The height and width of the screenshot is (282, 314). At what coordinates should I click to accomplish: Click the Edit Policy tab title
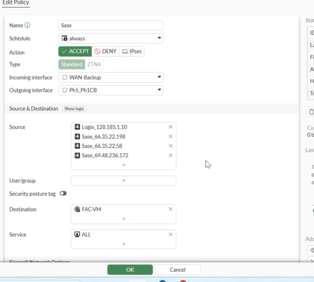point(16,3)
